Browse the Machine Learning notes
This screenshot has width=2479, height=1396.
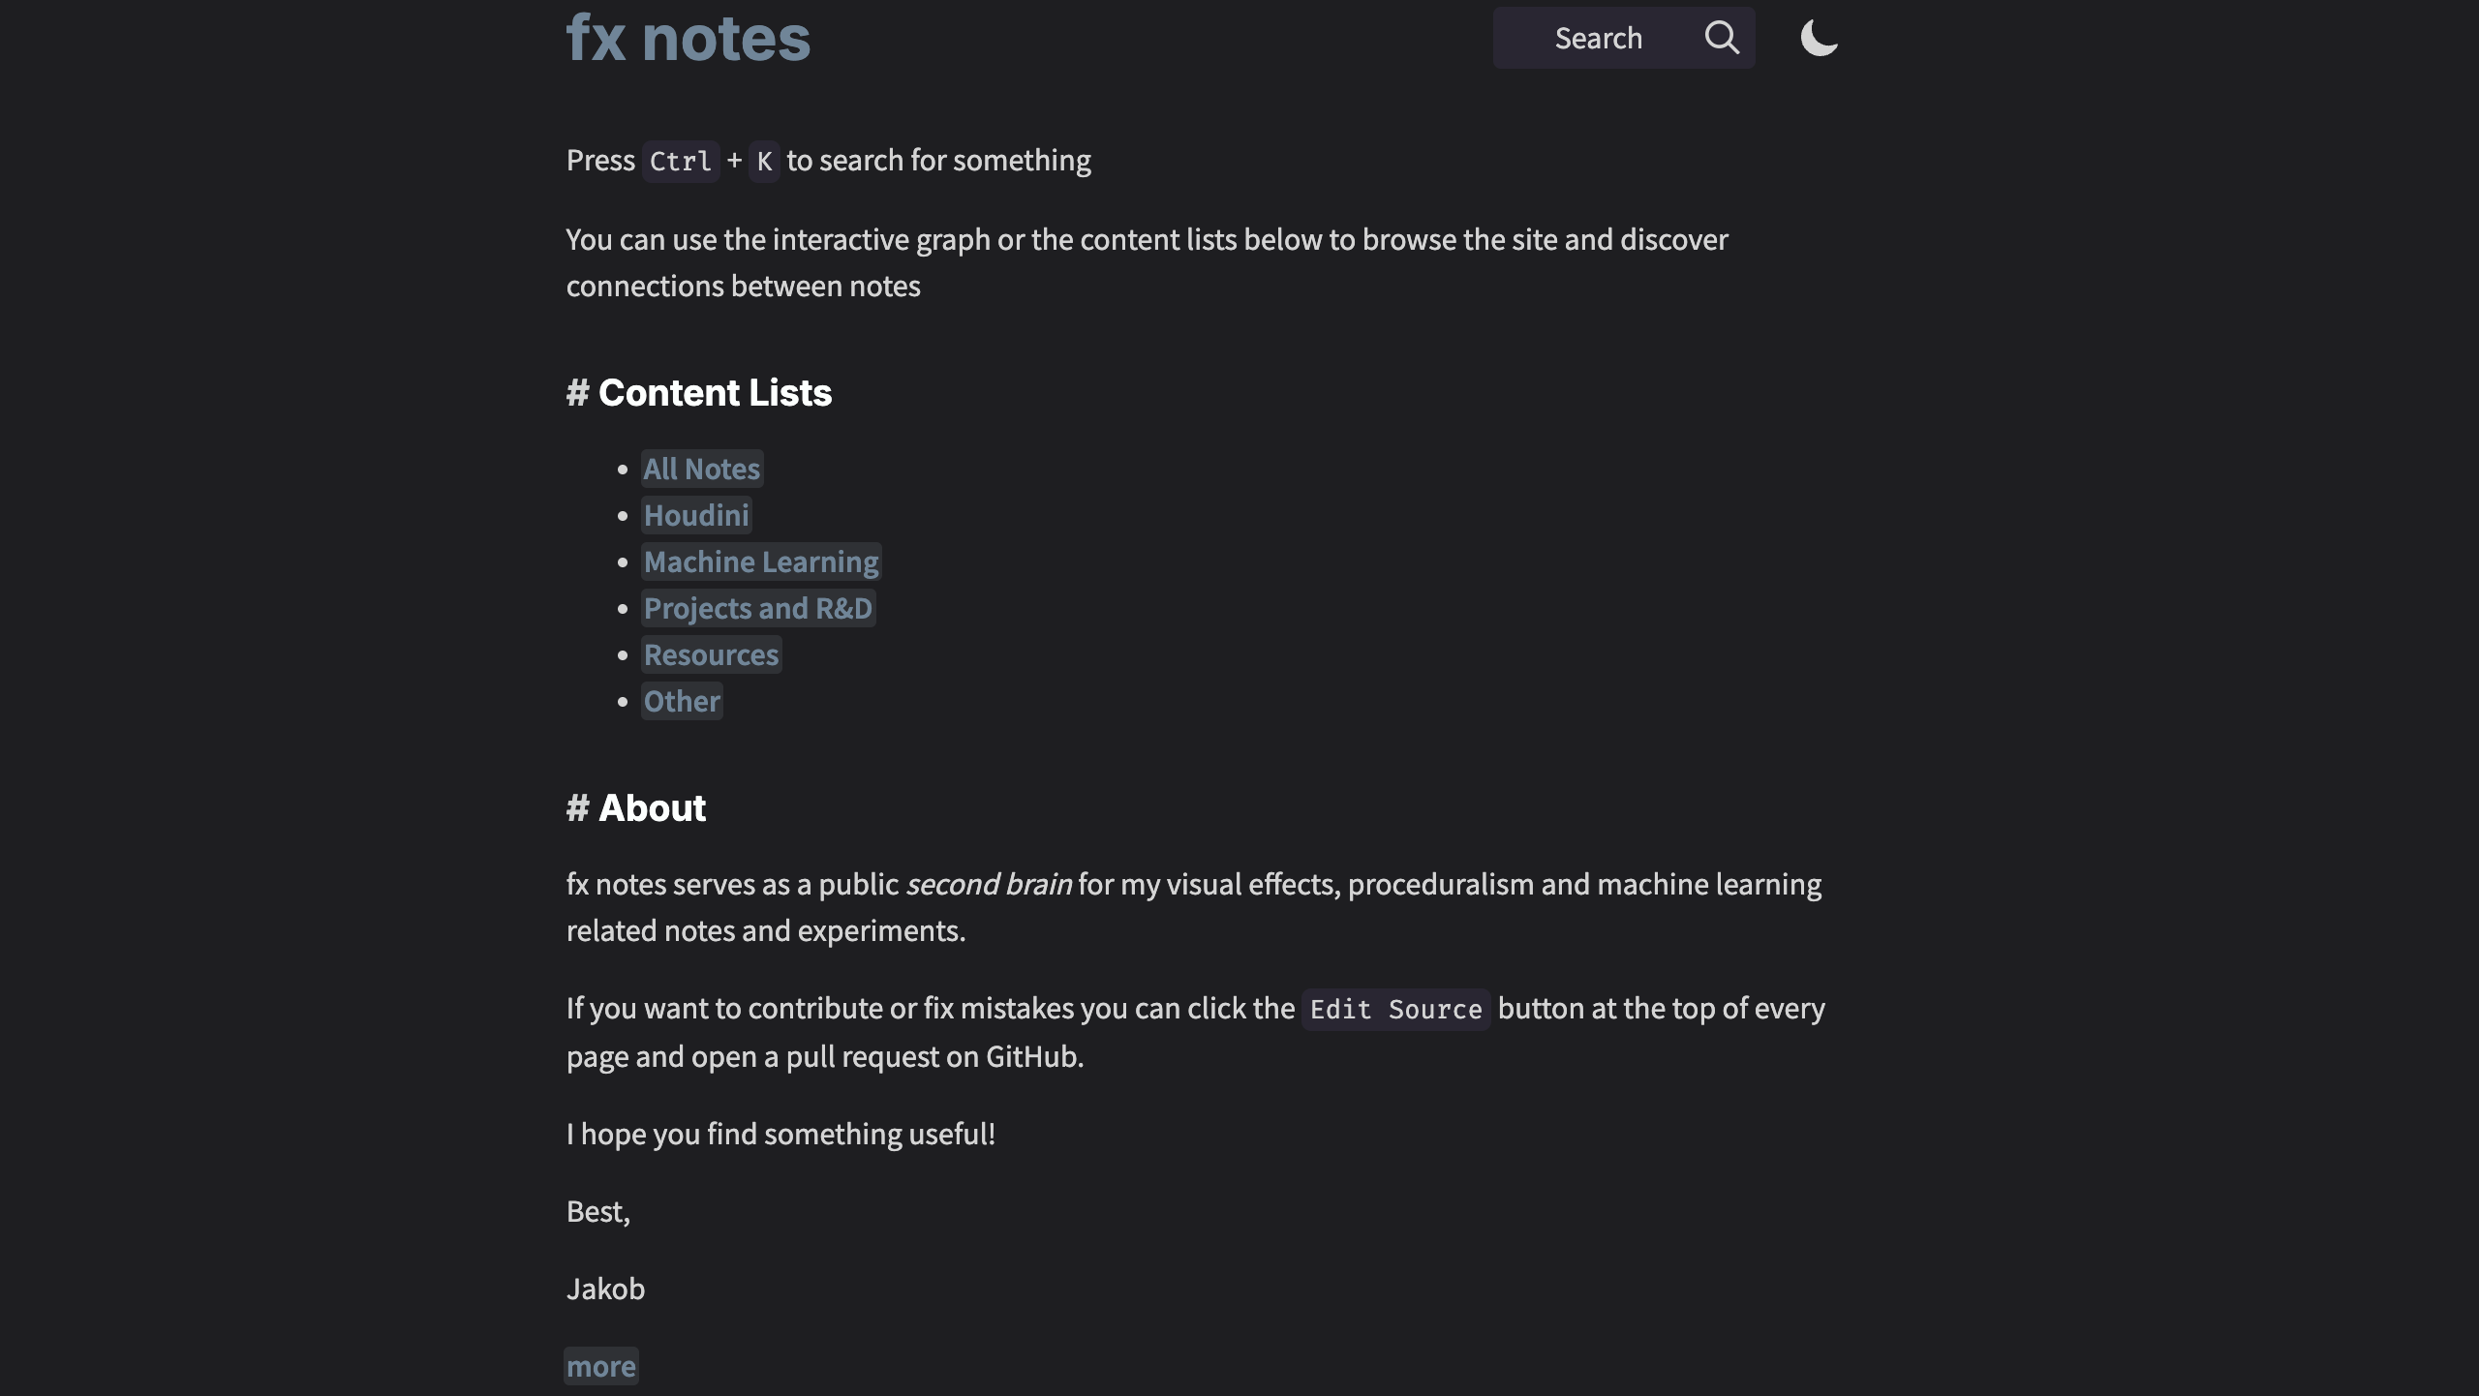[761, 562]
